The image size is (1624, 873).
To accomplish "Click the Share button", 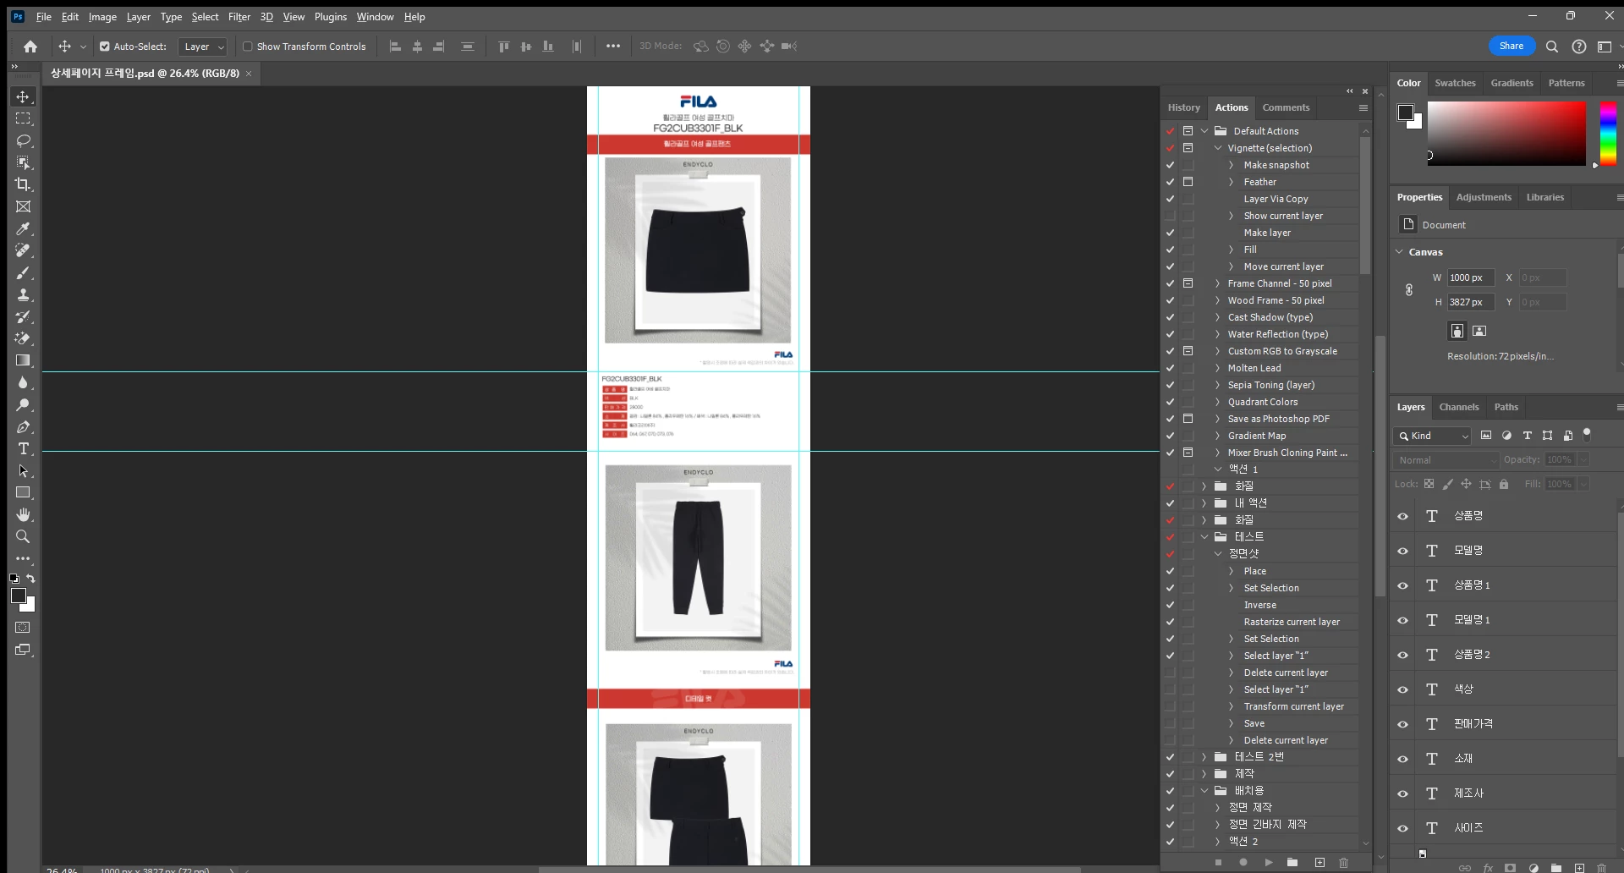I will [x=1511, y=47].
